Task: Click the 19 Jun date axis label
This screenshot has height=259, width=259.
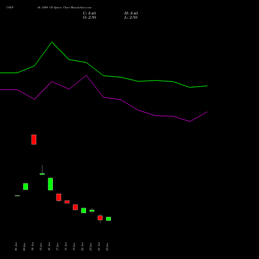Action: (x=74, y=247)
